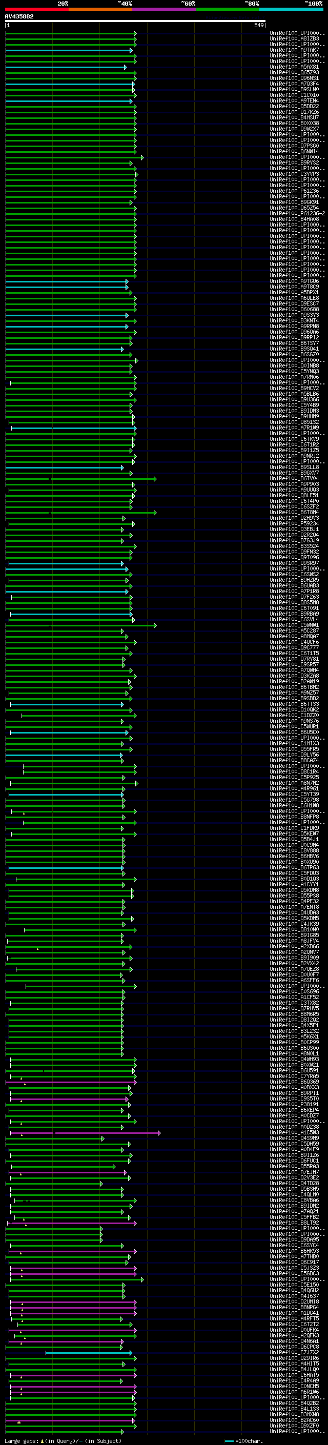Select hit label UniRef100_C5E150
The width and height of the screenshot is (328, 1445).
click(294, 1285)
